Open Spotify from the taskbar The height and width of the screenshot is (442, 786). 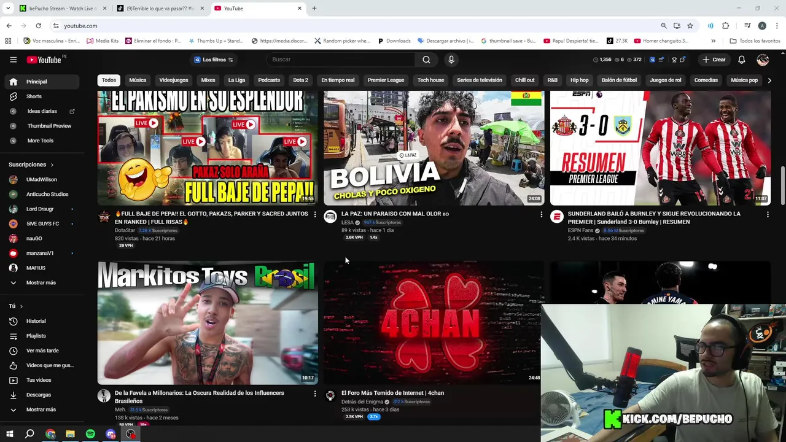pos(90,434)
